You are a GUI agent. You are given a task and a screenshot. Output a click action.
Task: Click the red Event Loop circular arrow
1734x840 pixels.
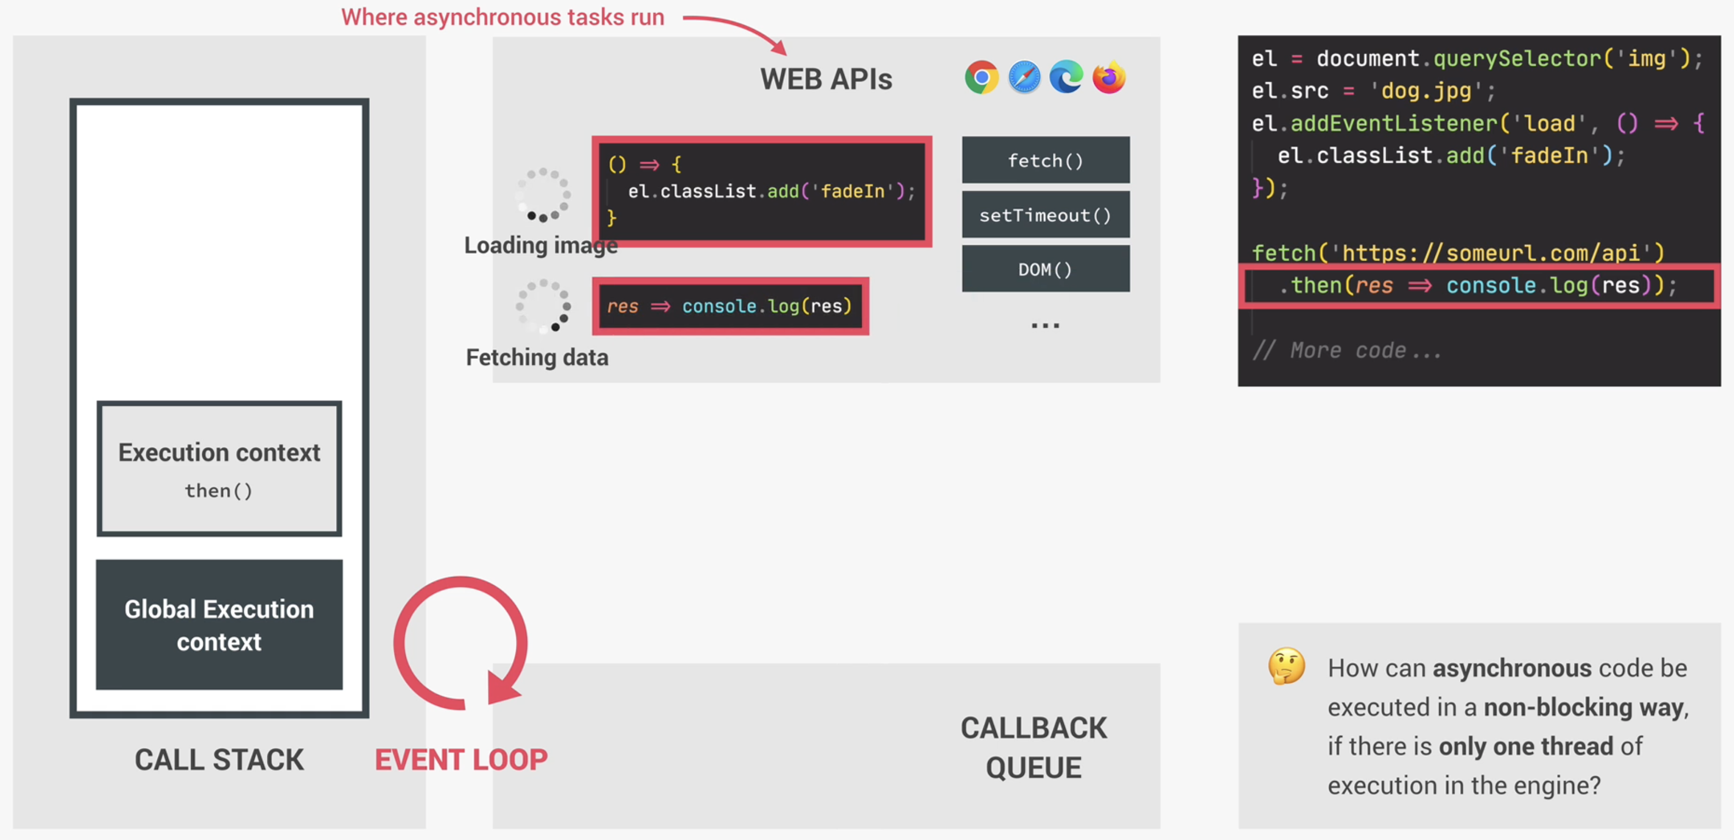(x=461, y=643)
